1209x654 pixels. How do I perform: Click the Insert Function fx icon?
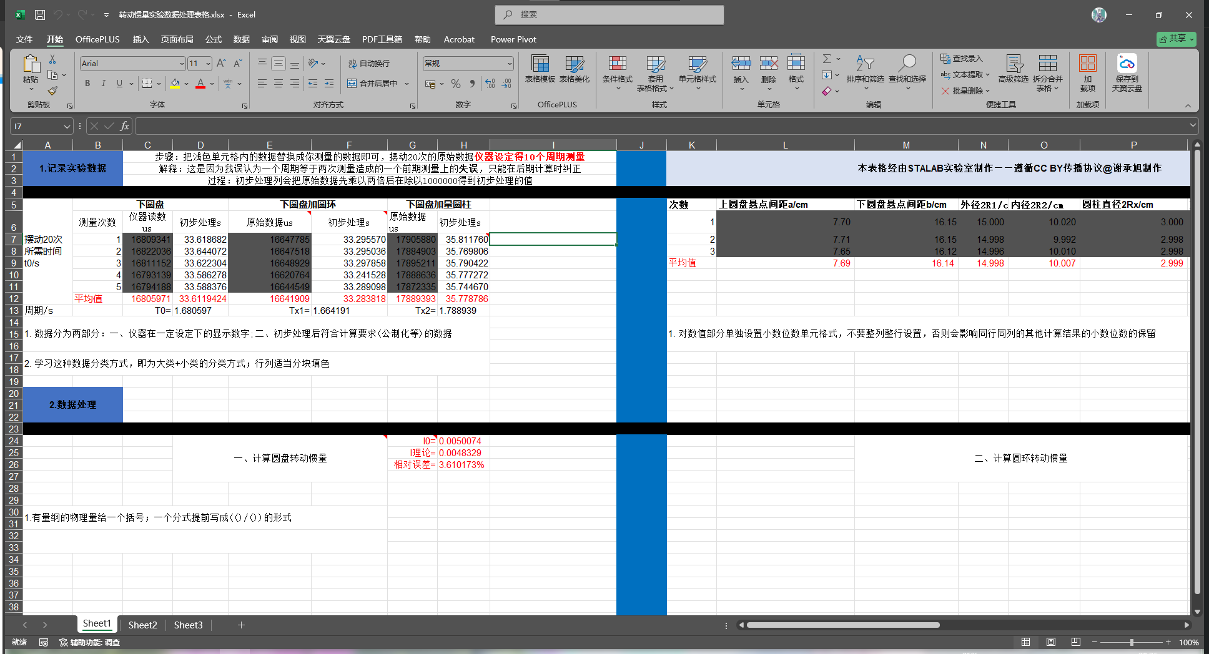point(124,126)
